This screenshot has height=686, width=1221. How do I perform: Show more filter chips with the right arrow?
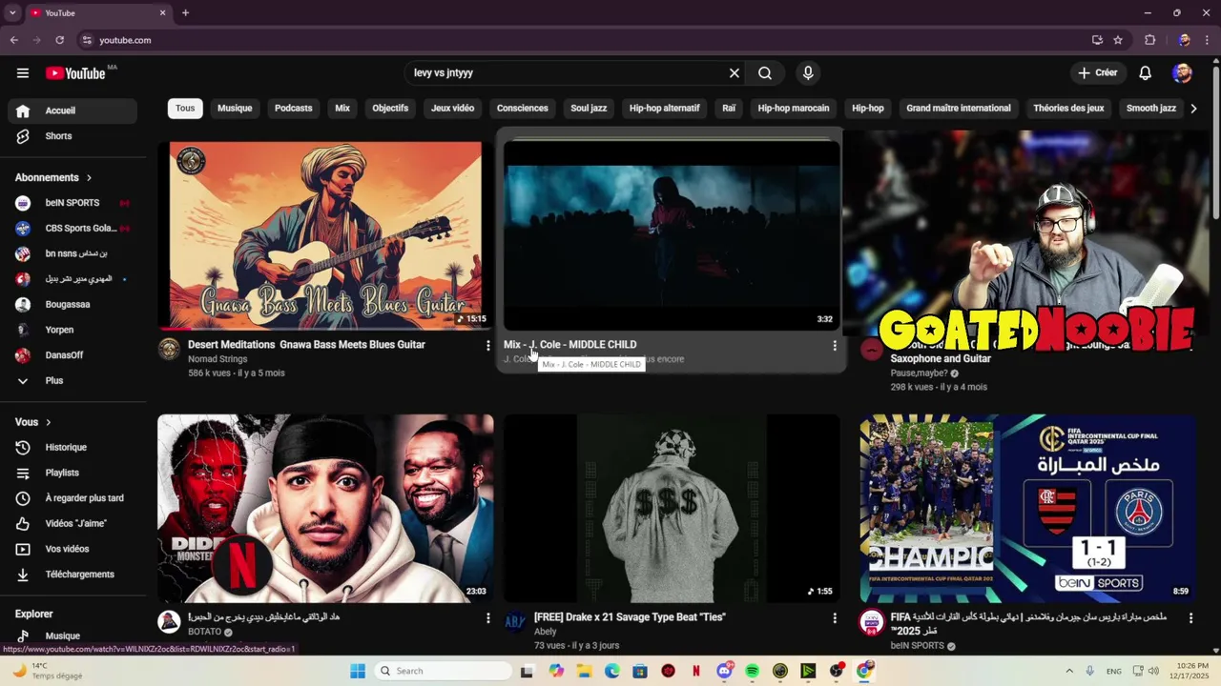coord(1193,109)
